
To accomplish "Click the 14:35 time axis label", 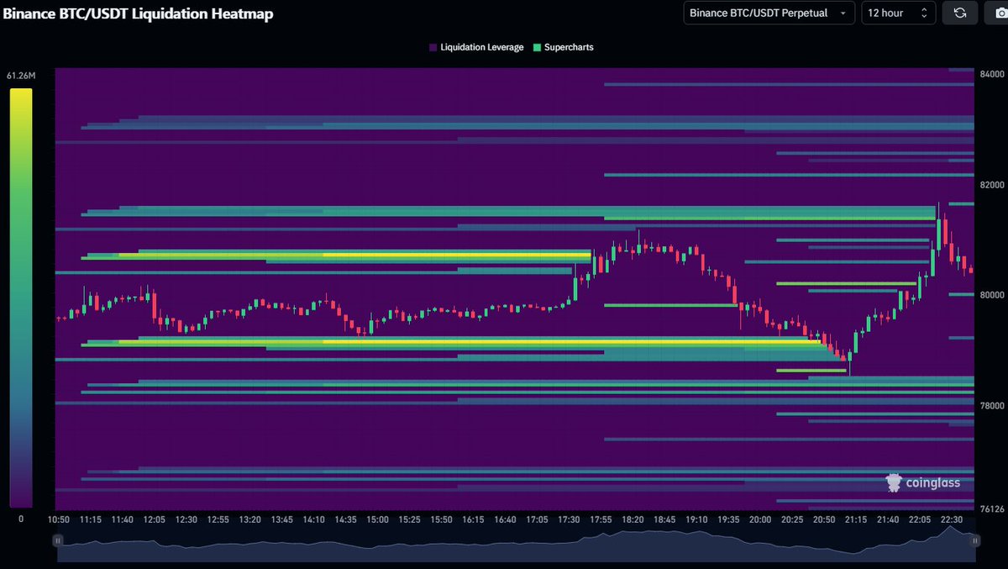I will (346, 520).
